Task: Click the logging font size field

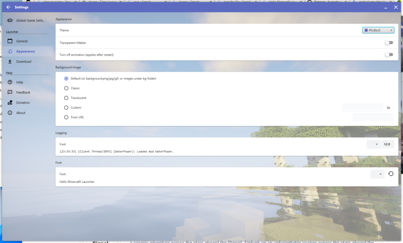Action: (x=387, y=144)
